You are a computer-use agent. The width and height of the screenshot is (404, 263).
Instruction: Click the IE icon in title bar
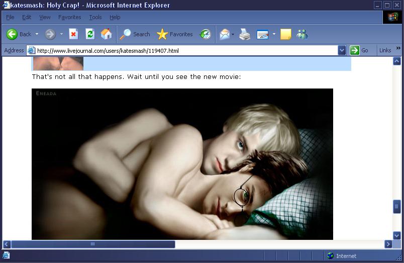[6, 5]
